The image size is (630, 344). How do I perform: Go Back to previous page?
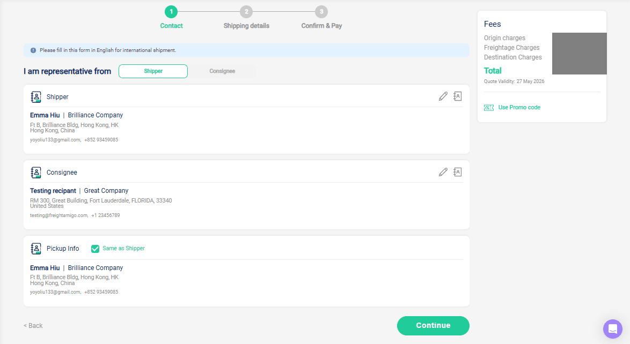tap(33, 326)
